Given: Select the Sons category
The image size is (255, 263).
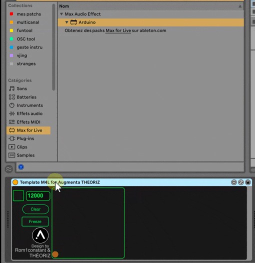Looking at the screenshot, I should [18, 88].
